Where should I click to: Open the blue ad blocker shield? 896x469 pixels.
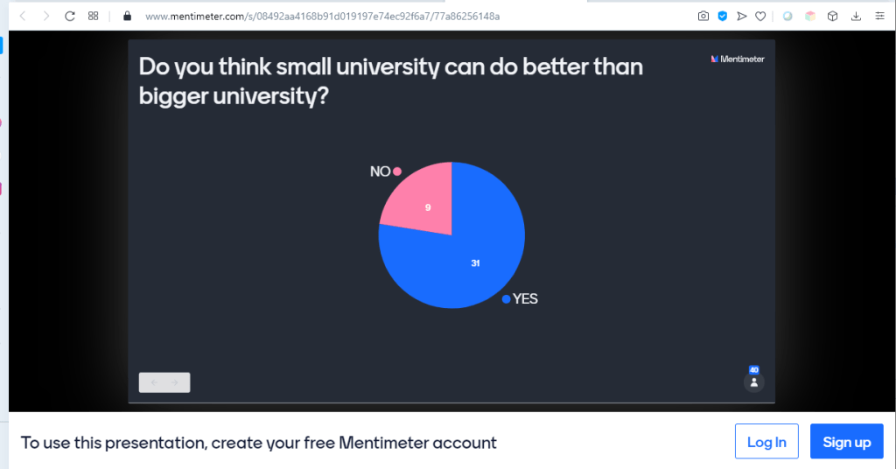point(723,16)
